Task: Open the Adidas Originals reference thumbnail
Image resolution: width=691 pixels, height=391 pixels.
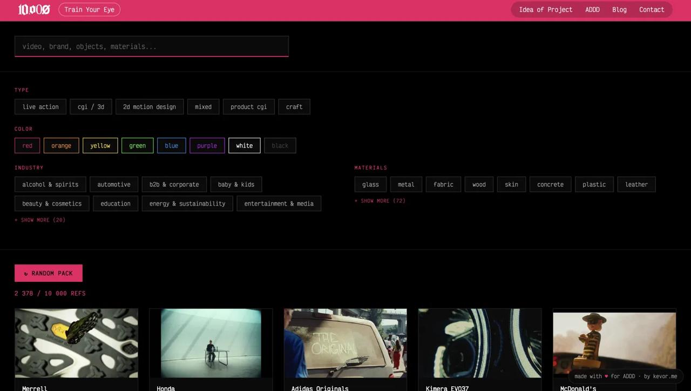Action: click(x=345, y=343)
